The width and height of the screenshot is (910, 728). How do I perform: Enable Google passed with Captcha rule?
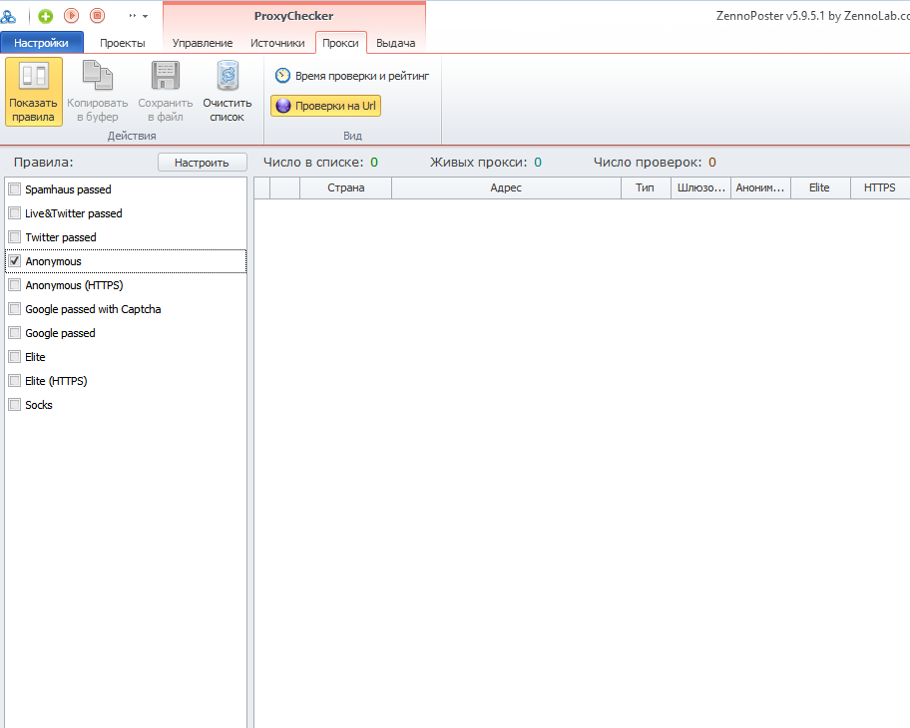[x=15, y=309]
